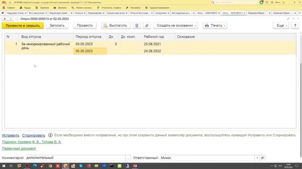Open the Зарплата menu section
This screenshot has height=169, width=302.
coord(42,8)
